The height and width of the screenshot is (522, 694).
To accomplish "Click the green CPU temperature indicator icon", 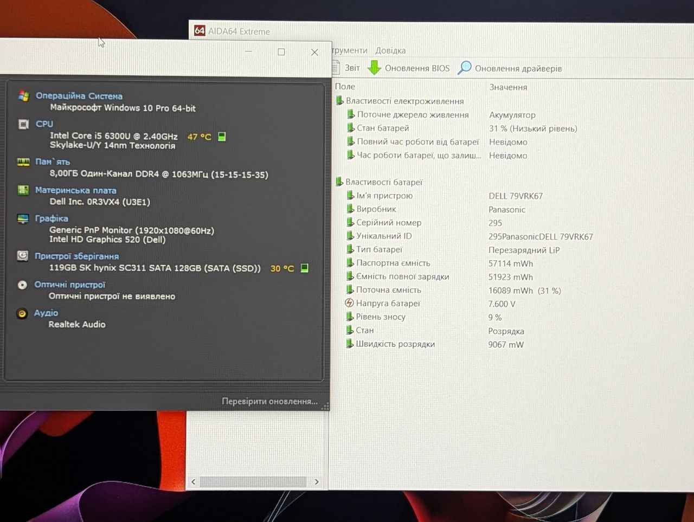I will (x=222, y=136).
